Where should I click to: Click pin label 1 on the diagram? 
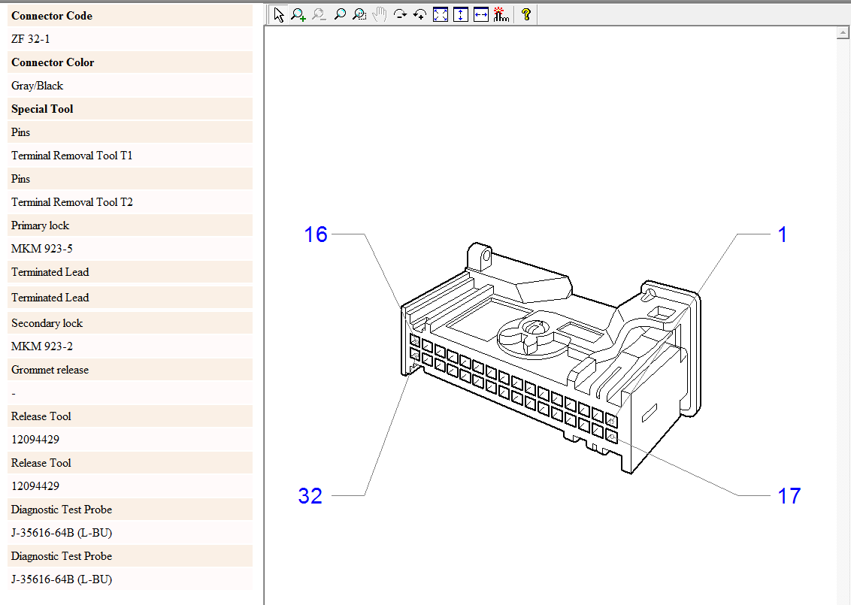pos(782,234)
